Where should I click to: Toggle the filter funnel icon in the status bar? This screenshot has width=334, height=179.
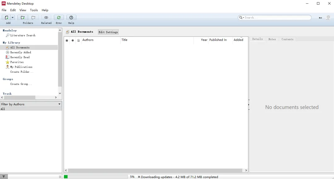coord(4,177)
